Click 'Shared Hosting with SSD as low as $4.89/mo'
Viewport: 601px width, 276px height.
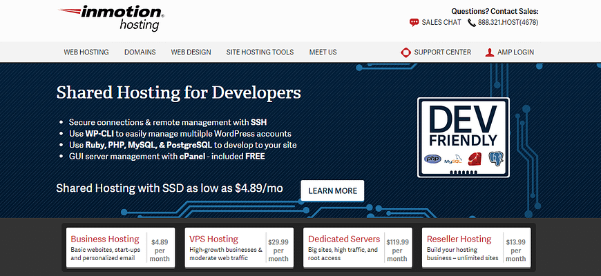coord(169,188)
